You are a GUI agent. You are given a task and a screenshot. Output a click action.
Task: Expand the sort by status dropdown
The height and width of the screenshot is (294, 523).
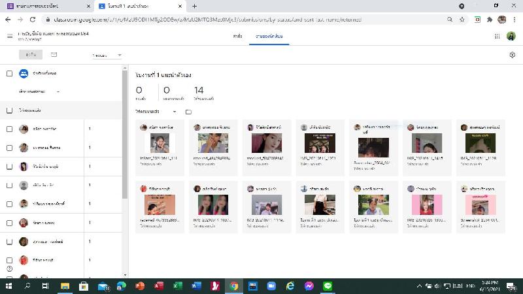coord(41,91)
